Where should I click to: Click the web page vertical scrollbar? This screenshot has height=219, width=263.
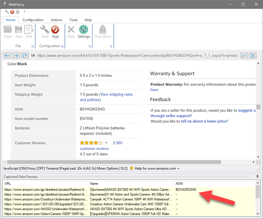click(259, 106)
